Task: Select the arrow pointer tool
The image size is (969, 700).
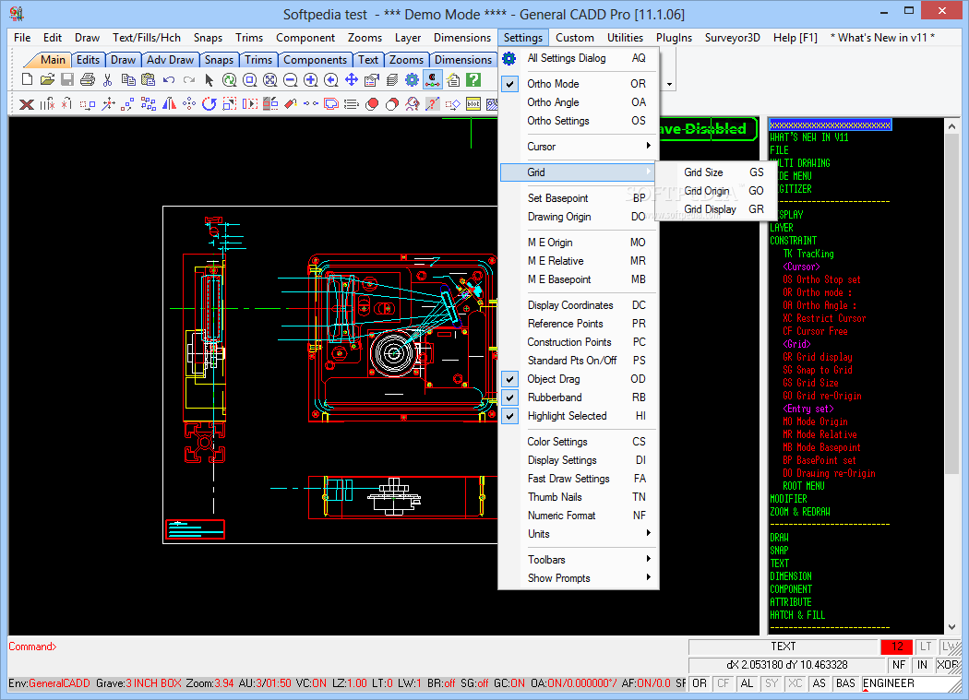Action: [x=209, y=79]
